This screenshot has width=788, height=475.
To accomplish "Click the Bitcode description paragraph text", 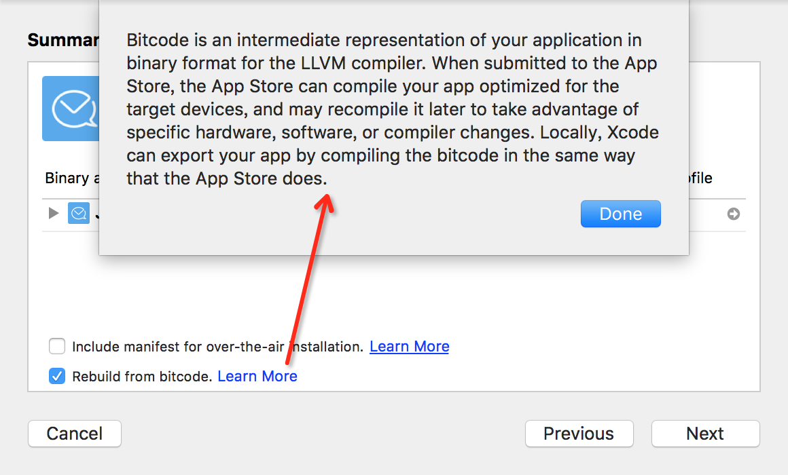I will (392, 109).
